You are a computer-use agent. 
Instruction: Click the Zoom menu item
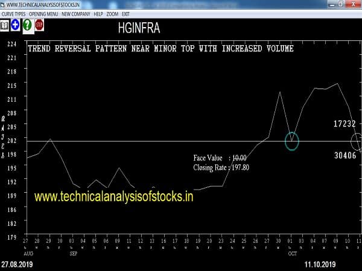tap(112, 13)
